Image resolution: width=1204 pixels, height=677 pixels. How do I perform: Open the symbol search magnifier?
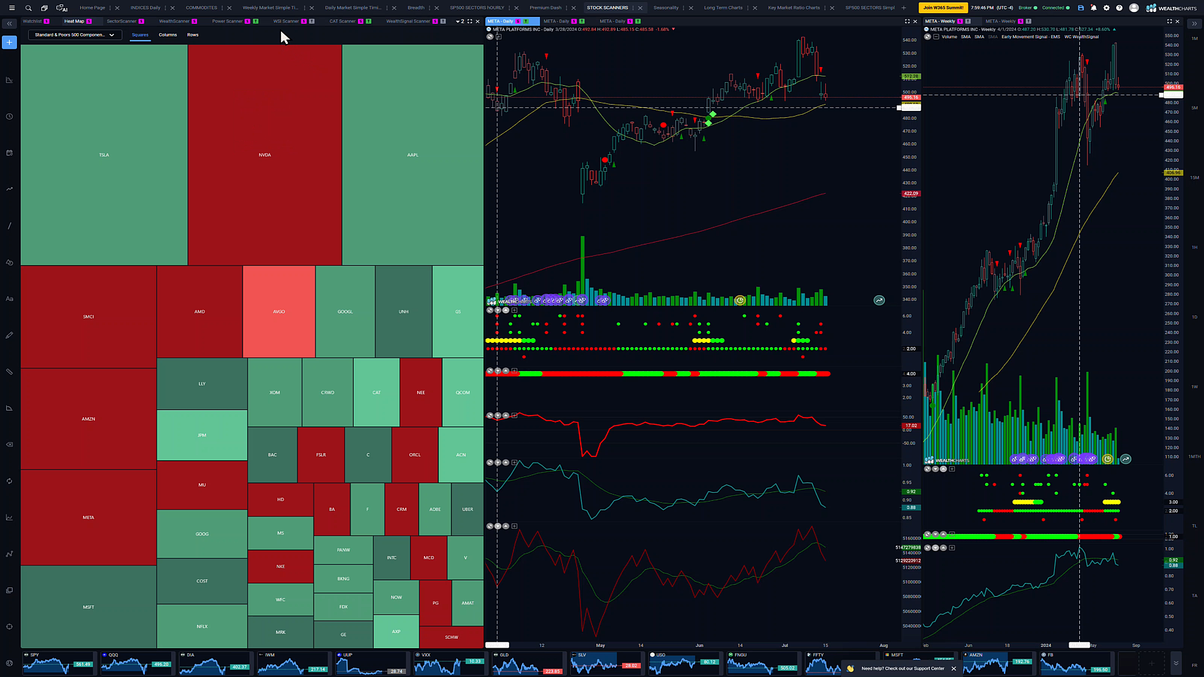[x=28, y=8]
